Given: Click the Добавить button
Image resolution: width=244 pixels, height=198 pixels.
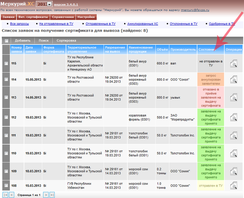Looking at the screenshot, I should pyautogui.click(x=23, y=41).
